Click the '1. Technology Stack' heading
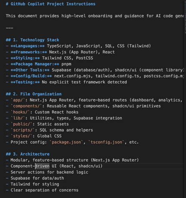This screenshot has height=198, width=186. click(x=33, y=40)
